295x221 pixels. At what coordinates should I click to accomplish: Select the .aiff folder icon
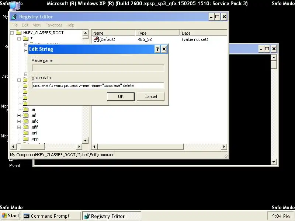click(25, 127)
